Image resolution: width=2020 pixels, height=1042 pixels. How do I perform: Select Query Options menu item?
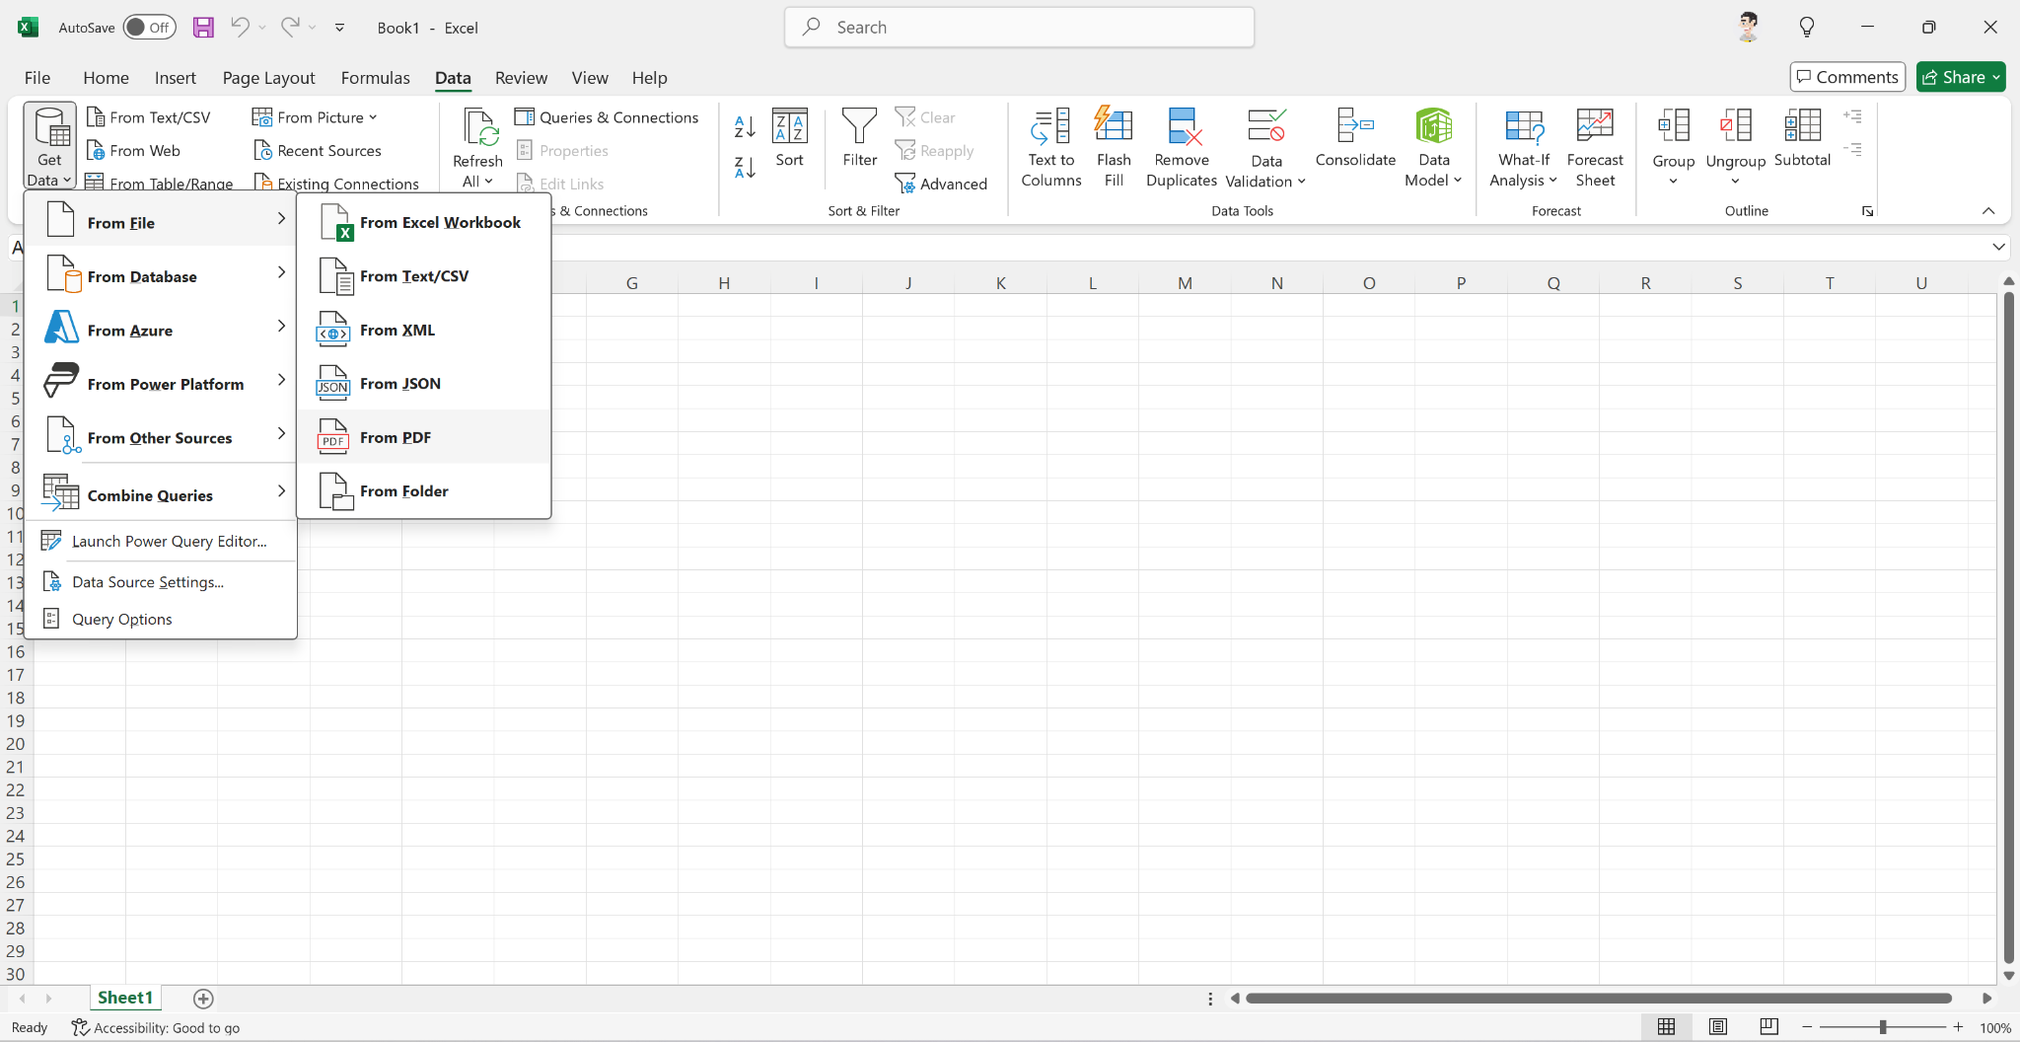coord(161,620)
